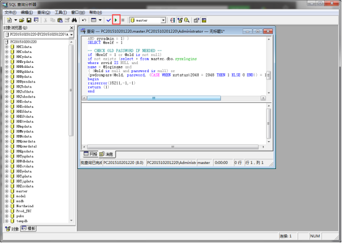342x243 pixels.
Task: Click the Clear Window toolbar icon
Action: 67,20
